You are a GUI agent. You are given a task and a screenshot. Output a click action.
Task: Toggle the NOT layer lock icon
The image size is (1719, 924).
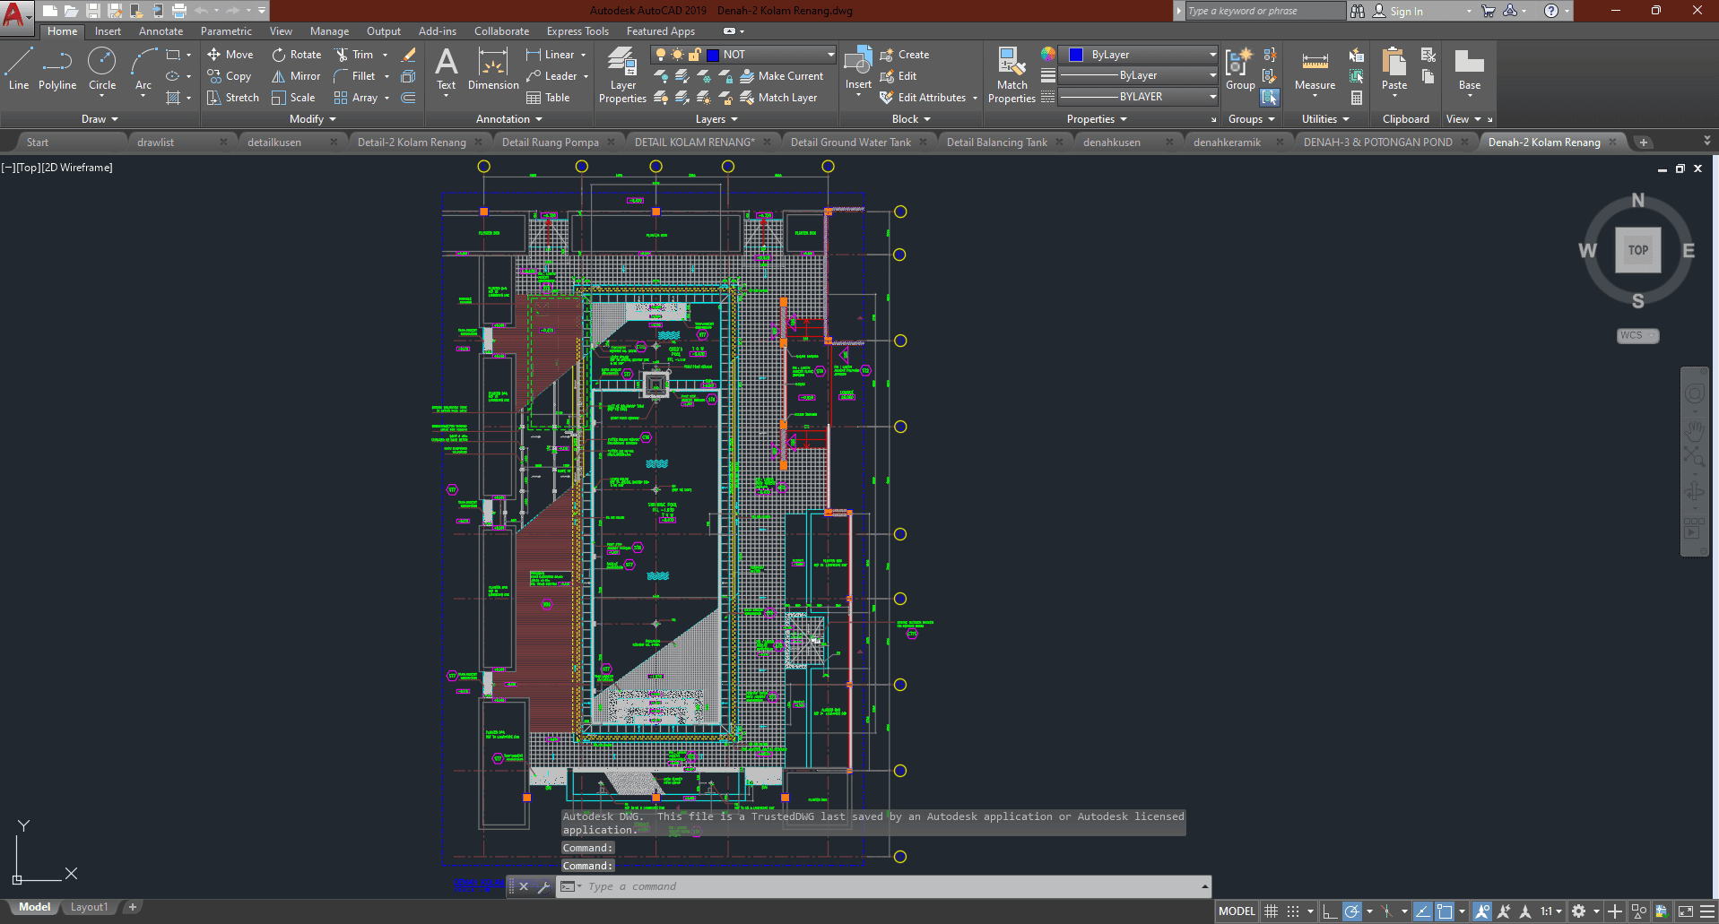click(694, 55)
